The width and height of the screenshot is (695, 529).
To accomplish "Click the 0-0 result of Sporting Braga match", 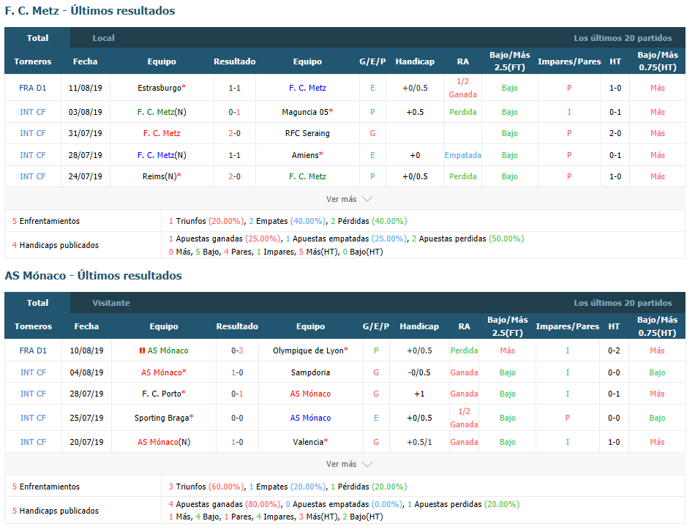I will tap(237, 418).
